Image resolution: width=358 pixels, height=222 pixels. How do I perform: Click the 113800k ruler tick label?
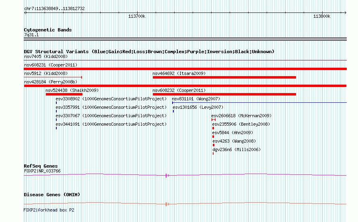tap(322, 16)
